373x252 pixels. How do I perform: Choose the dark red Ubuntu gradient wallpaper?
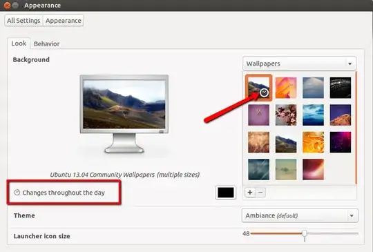click(x=313, y=169)
